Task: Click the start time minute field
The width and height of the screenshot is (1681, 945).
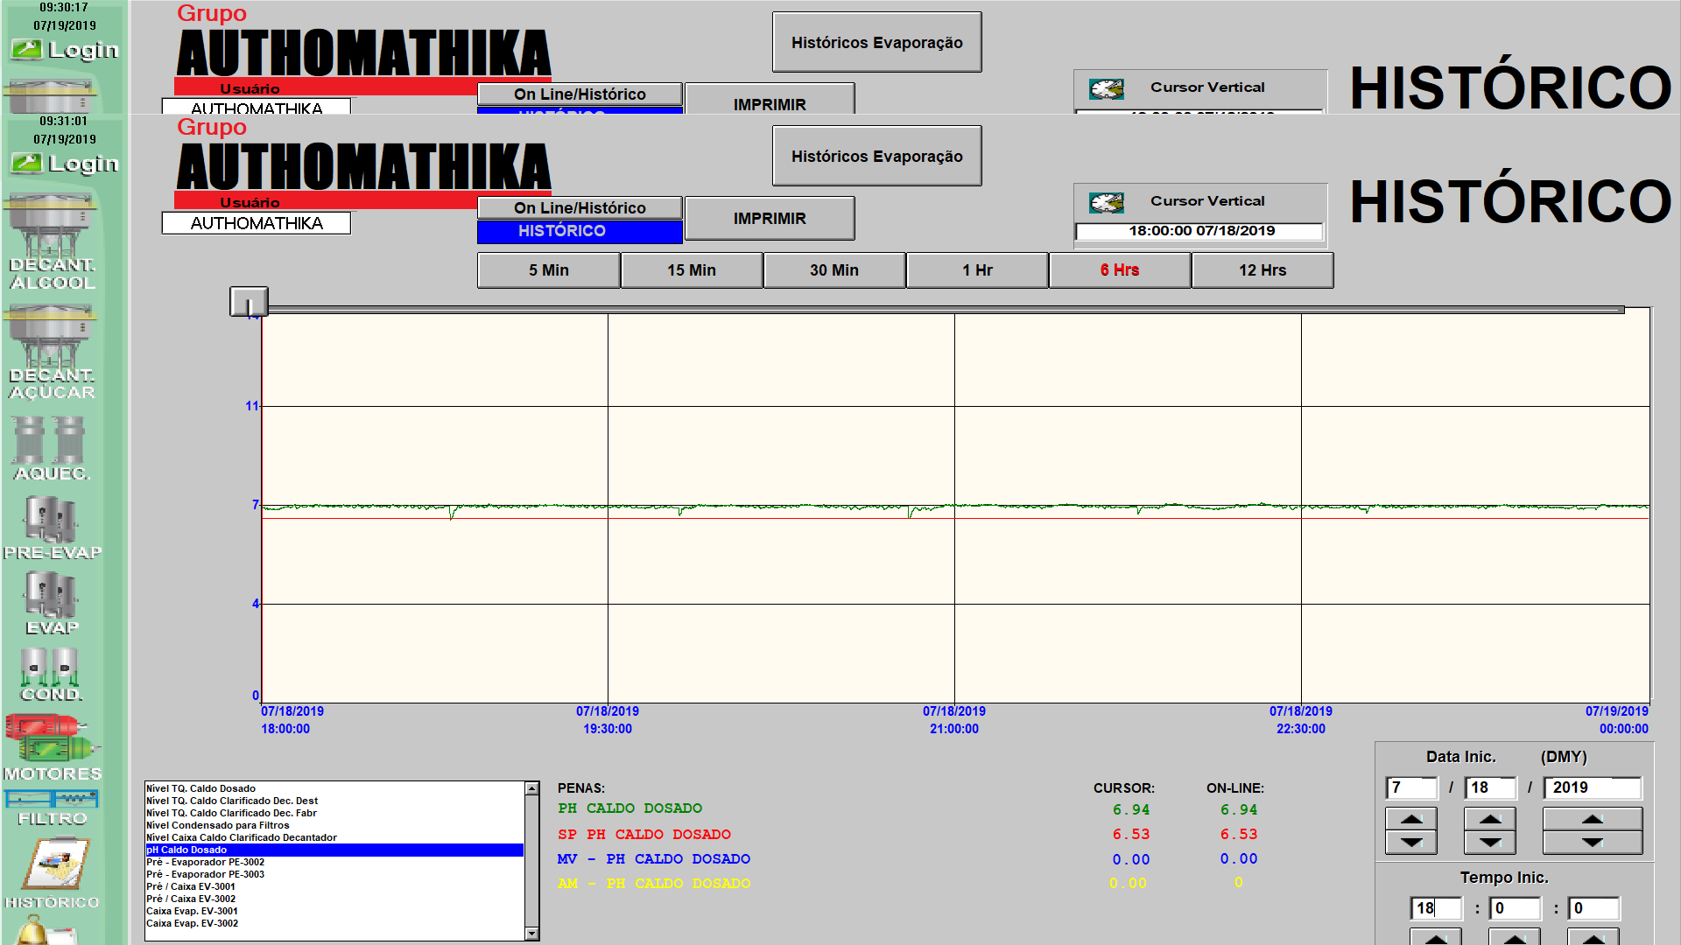Action: [x=1515, y=908]
